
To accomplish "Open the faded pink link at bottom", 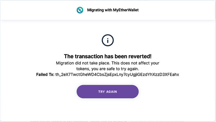I will [156, 121].
